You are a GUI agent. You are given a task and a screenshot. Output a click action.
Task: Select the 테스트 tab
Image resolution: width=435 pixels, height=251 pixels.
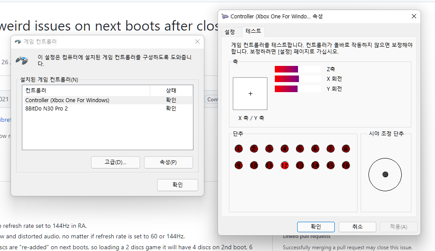pos(253,31)
